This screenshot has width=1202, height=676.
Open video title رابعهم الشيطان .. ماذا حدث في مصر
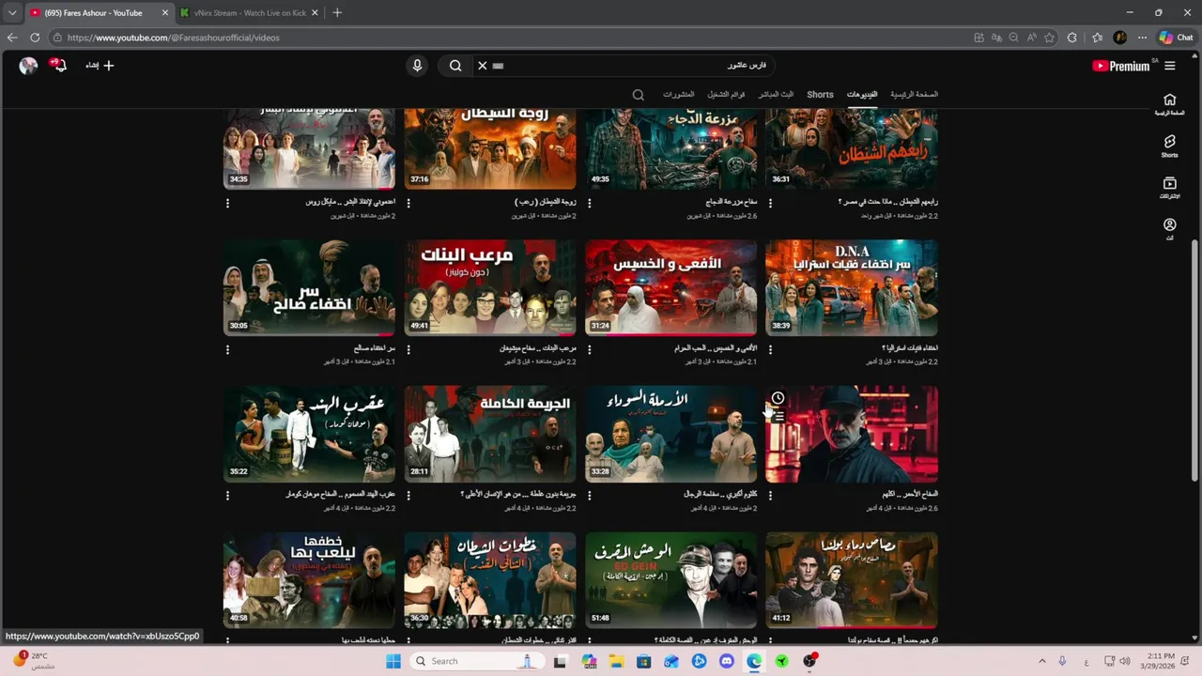887,202
